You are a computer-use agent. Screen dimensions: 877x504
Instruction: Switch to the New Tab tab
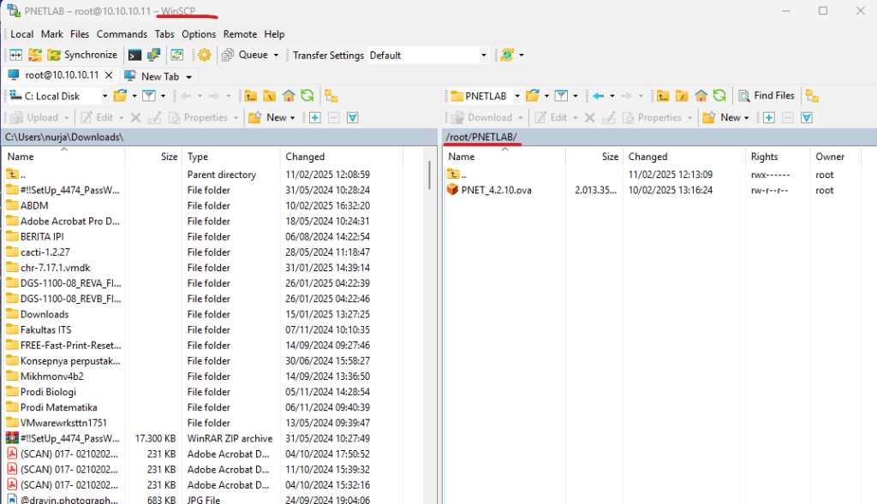coord(159,76)
